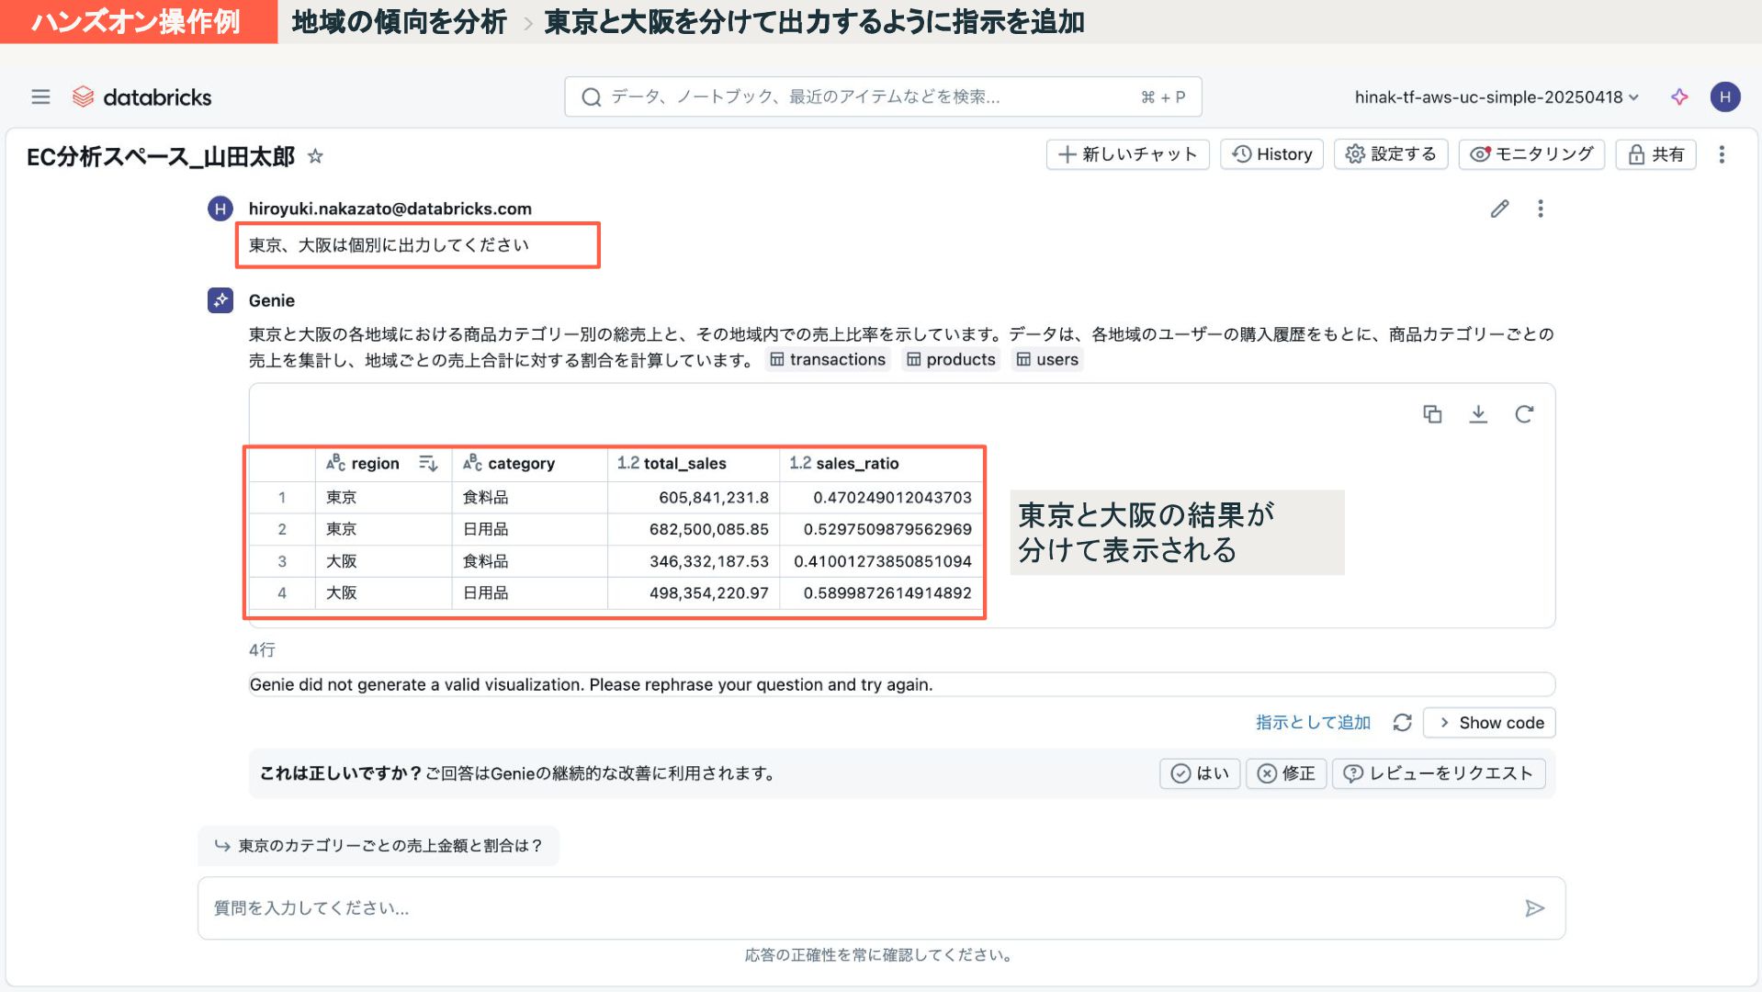Screen dimensions: 1762x992
Task: Select cell 605,841,231.8
Action: pyautogui.click(x=693, y=498)
